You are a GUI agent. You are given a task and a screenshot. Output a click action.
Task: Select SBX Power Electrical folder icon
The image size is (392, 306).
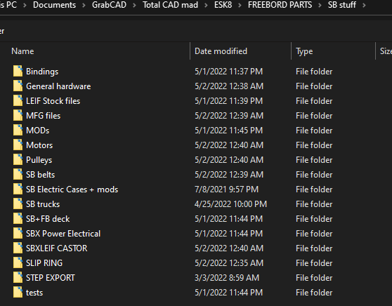click(18, 233)
